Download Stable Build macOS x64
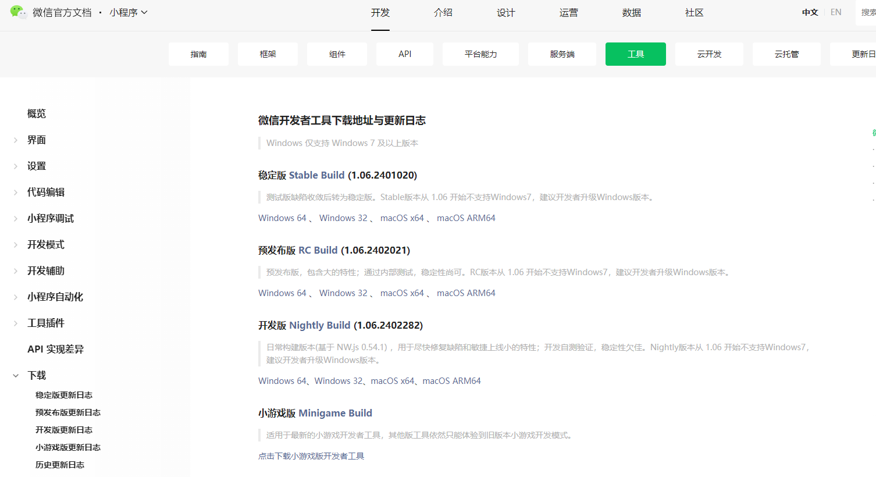This screenshot has width=876, height=477. tap(402, 218)
